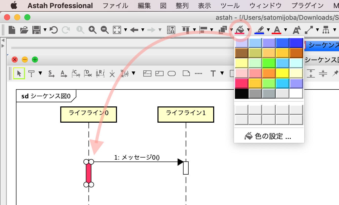Open a file with the folder icon
339x205 pixels.
pyautogui.click(x=24, y=30)
